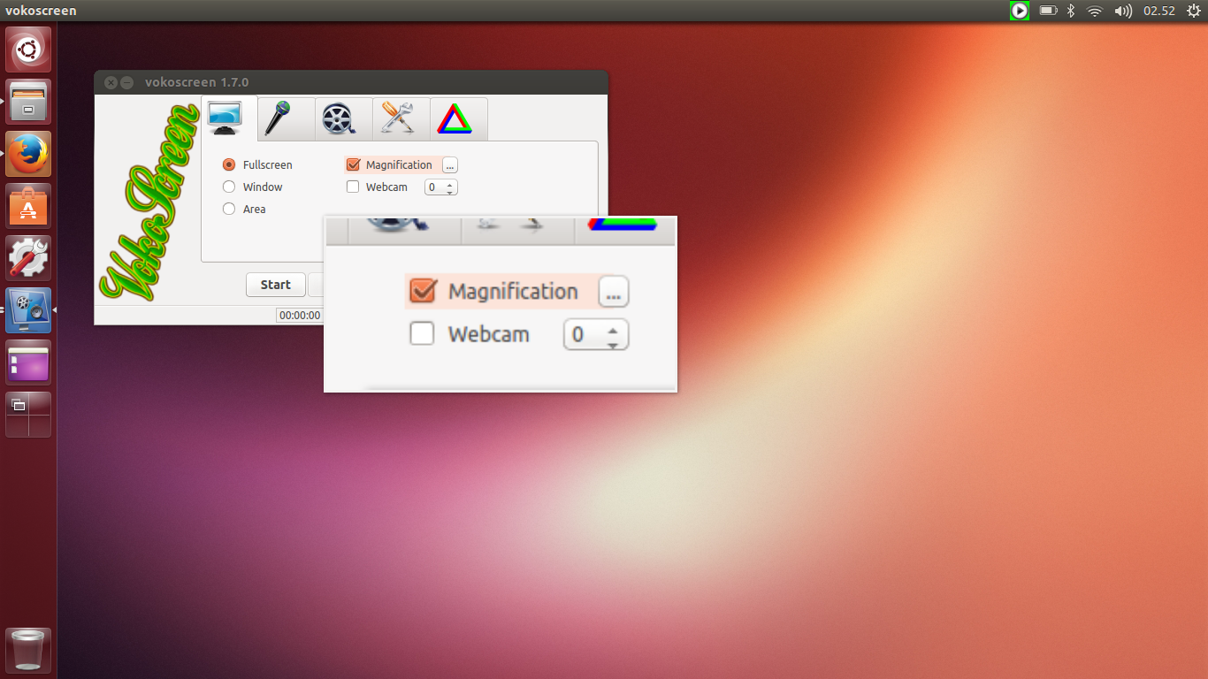Start recording with the Start button
Screen dimensions: 1208x679
(275, 285)
